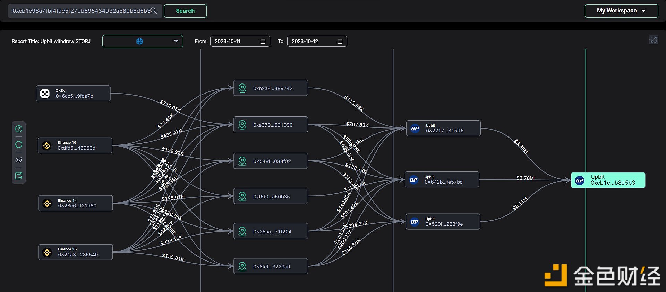Viewport: 666px width, 292px height.
Task: Select Upbit node 0x529f...223f9e
Action: pyautogui.click(x=443, y=222)
